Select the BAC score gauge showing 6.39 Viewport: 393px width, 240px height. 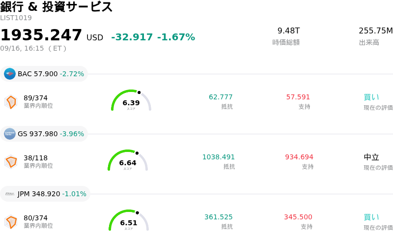pos(131,100)
